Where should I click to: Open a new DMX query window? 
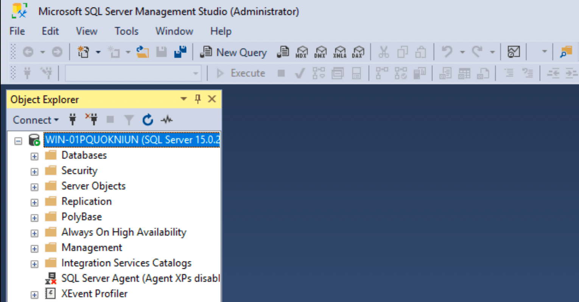click(x=321, y=52)
